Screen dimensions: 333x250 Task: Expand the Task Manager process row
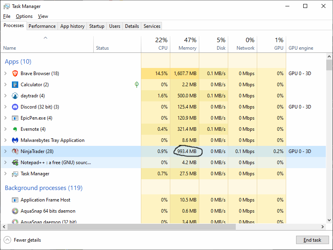click(x=6, y=174)
